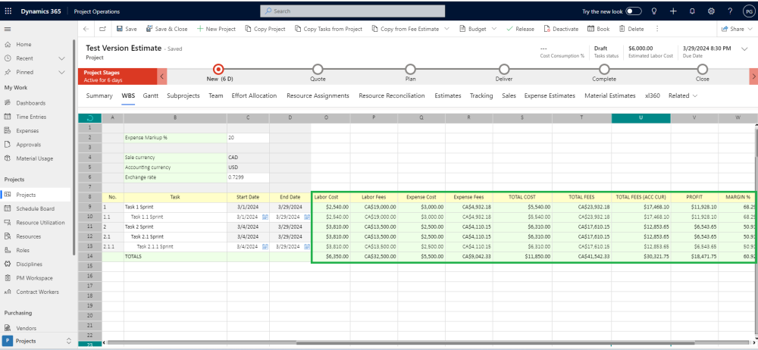The image size is (758, 350).
Task: Click New Project
Action: point(216,29)
